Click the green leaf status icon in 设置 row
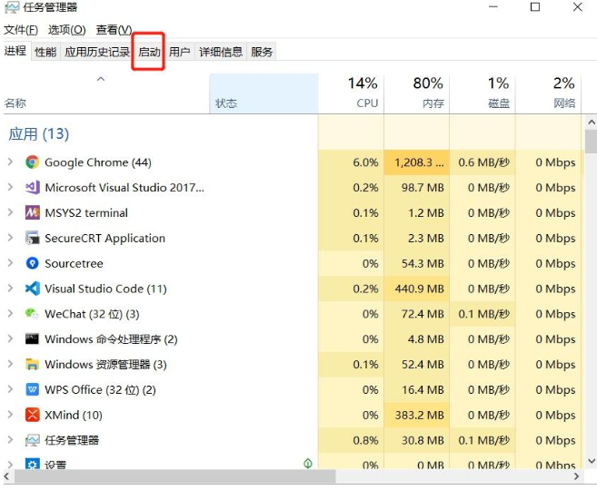This screenshot has width=597, height=490. (x=308, y=463)
